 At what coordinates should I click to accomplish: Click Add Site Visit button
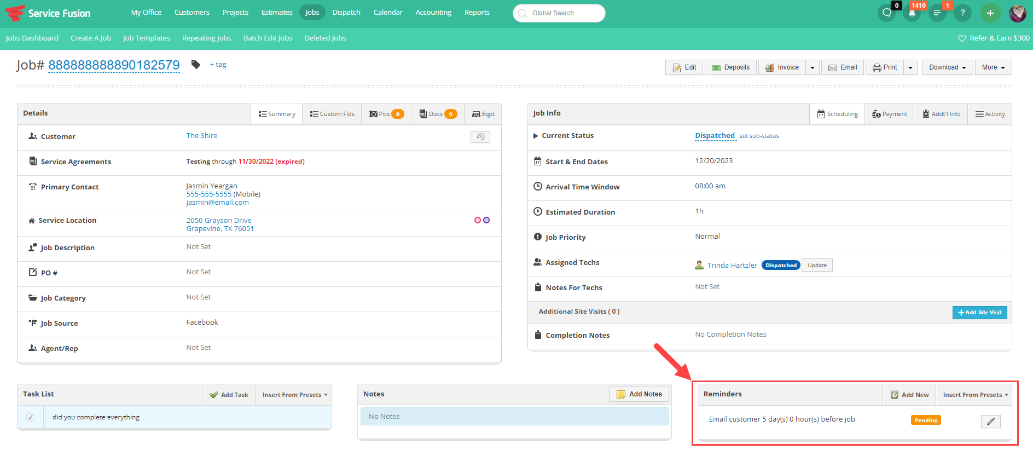pos(980,313)
